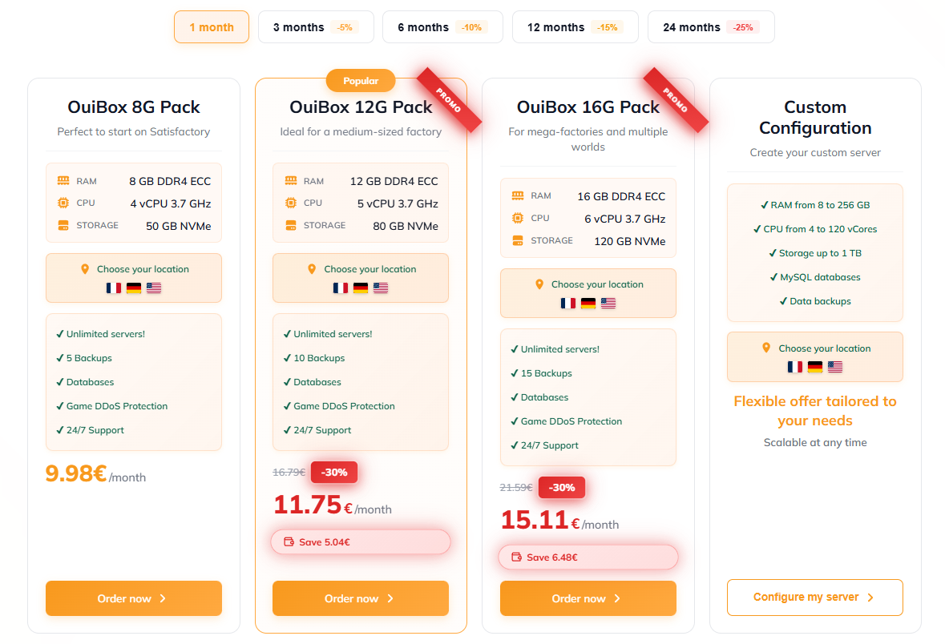
Task: Click the CPU icon in OuiBox 16G Pack
Action: tap(518, 218)
